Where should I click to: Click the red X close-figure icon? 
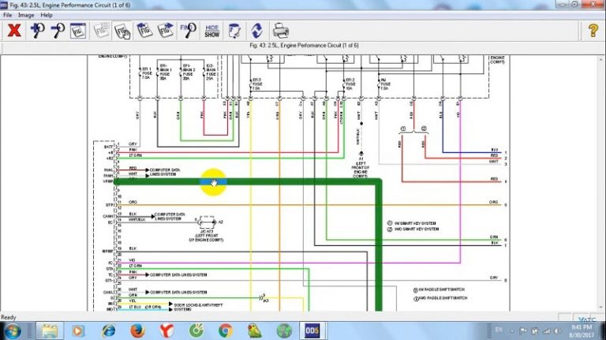pyautogui.click(x=13, y=31)
